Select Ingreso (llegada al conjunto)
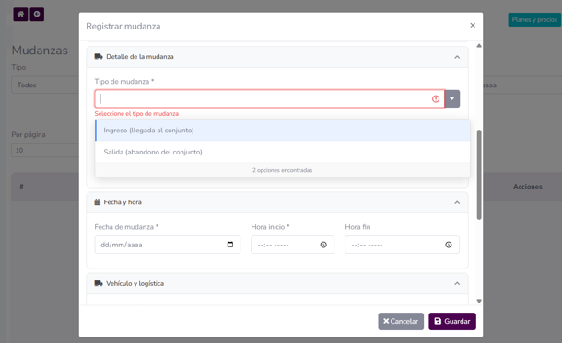The height and width of the screenshot is (343, 562). click(x=283, y=131)
